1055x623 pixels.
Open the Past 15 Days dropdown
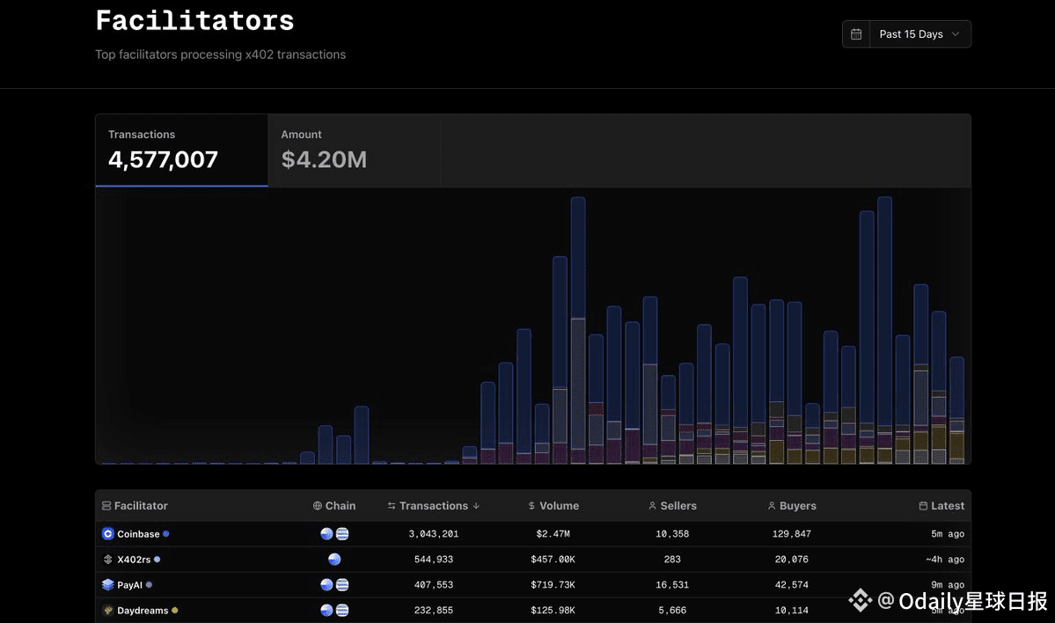(x=919, y=34)
